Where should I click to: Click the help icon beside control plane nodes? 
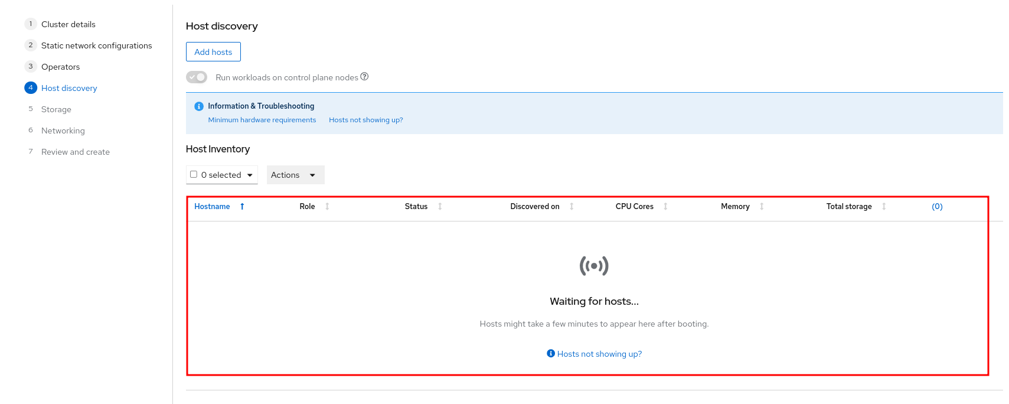click(x=364, y=76)
